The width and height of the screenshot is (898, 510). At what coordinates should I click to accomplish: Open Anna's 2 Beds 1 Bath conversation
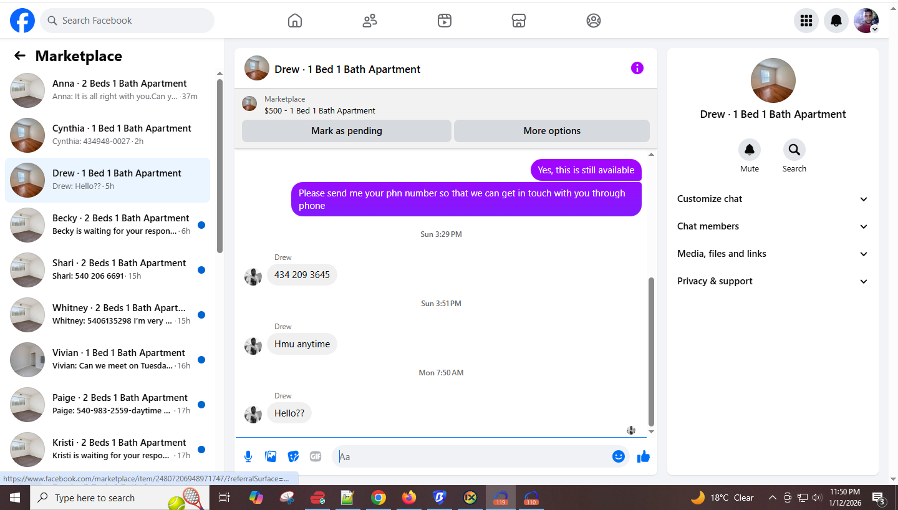coord(107,90)
